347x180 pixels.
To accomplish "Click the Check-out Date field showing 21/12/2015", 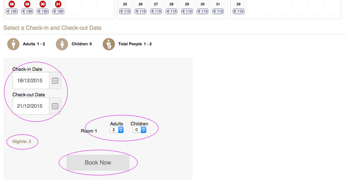I will coord(31,106).
